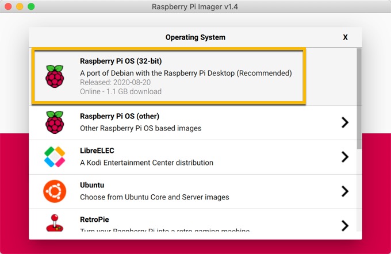Select the LibreELEC entry title

point(97,151)
